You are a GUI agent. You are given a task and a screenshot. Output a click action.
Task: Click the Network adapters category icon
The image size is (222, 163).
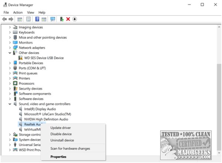click(x=15, y=48)
